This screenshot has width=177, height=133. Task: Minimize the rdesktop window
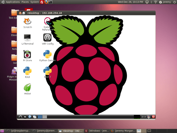click(24, 13)
